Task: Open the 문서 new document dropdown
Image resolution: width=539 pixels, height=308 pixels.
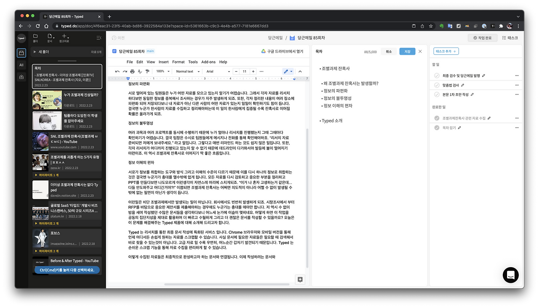Action: click(x=50, y=38)
